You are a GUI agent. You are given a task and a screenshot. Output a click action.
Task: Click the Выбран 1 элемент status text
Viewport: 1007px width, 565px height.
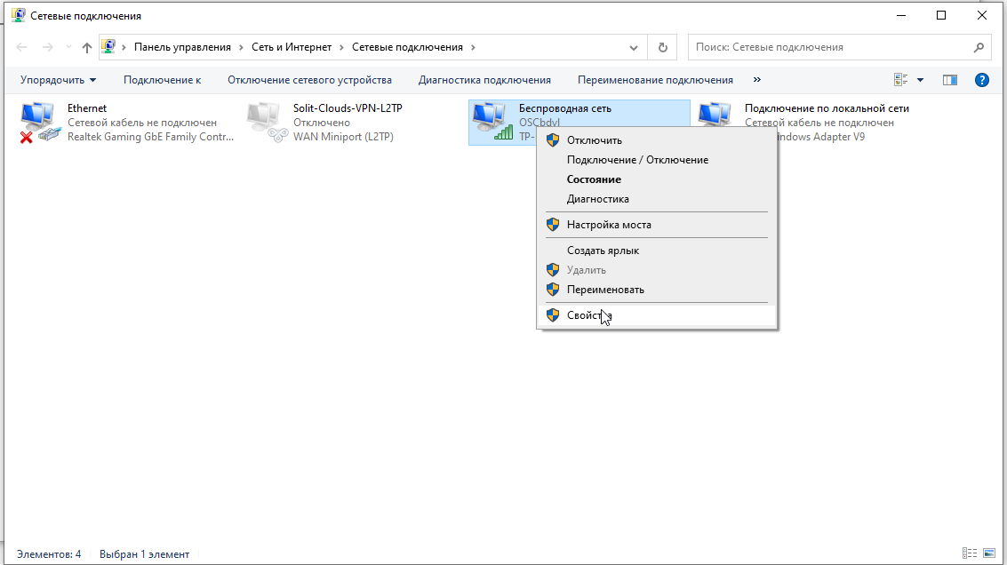(145, 553)
